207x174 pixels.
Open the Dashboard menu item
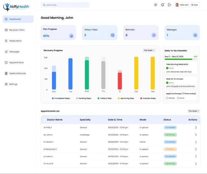click(18, 19)
